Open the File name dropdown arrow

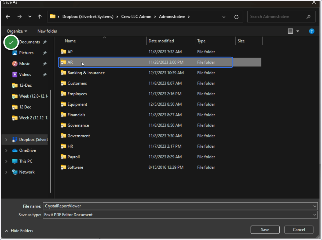click(315, 206)
